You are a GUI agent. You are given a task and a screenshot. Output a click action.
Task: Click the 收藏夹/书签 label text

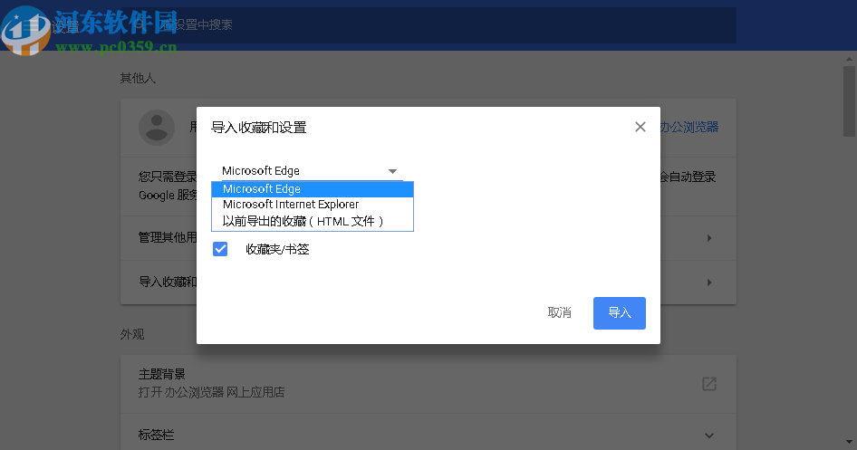[277, 249]
